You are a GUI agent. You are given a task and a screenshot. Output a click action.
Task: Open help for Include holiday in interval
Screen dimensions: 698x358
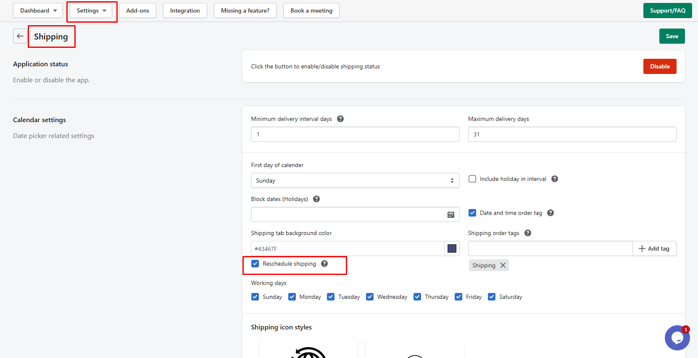coord(555,179)
